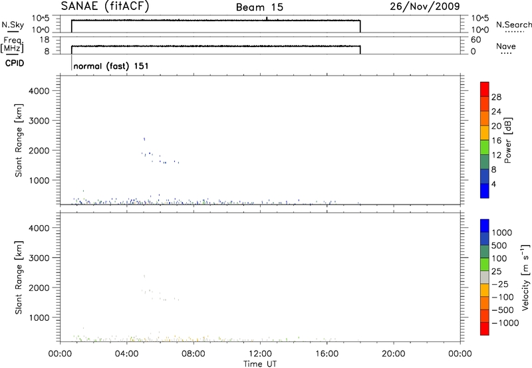Click the Power [dB] colorbar label
532x368 pixels.
(508, 140)
